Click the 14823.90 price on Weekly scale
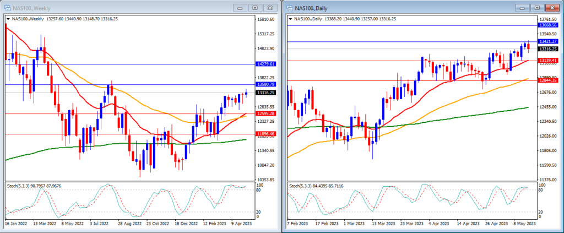 267,48
